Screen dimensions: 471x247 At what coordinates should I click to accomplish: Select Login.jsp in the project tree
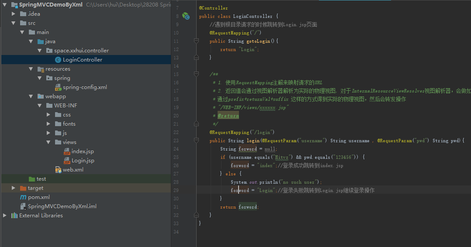pos(83,161)
